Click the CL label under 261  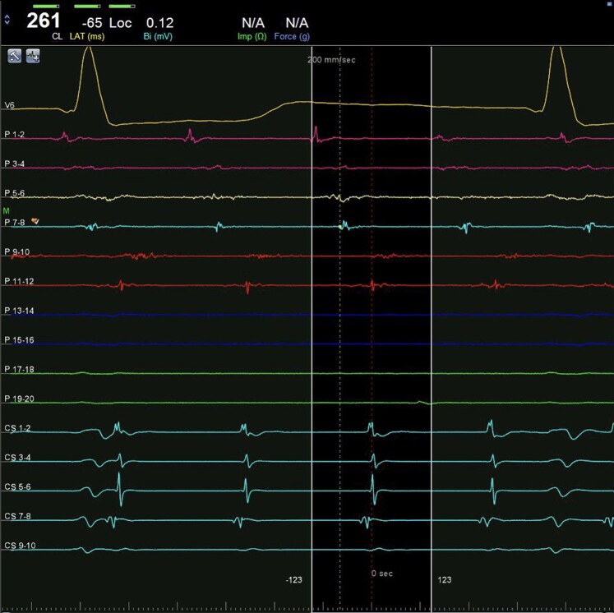58,37
